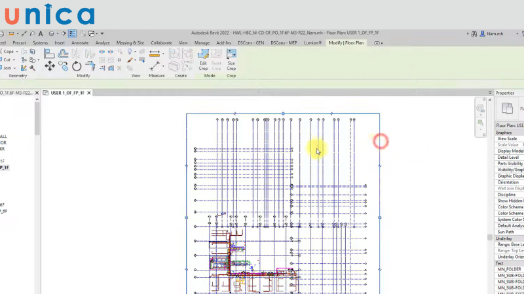This screenshot has width=524, height=294.
Task: Toggle Thin Lines in quick access toolbar
Action: pos(73,33)
